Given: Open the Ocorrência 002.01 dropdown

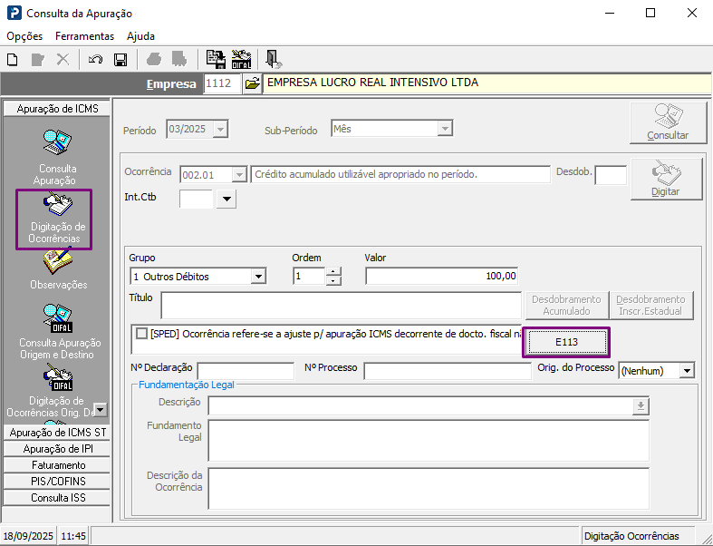Looking at the screenshot, I should (x=239, y=174).
